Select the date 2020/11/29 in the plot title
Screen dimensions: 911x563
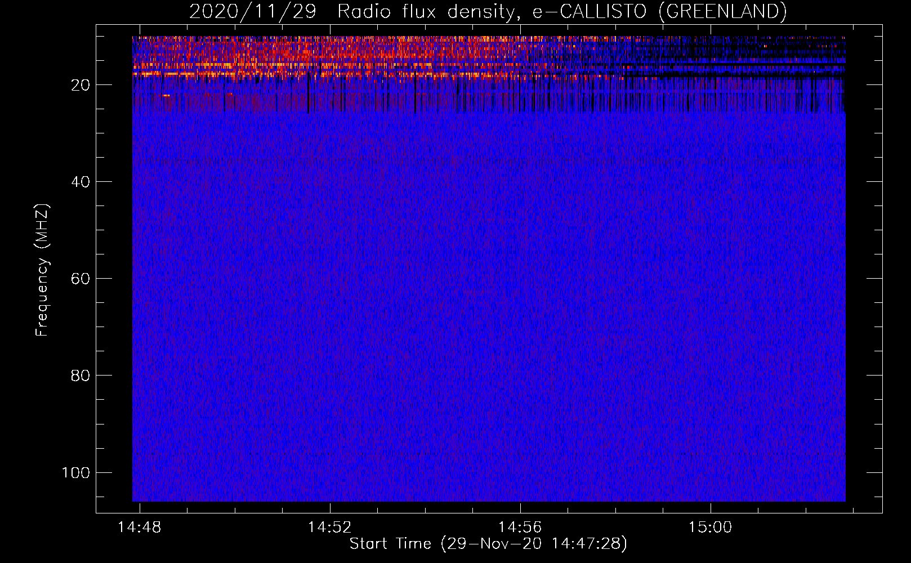(x=253, y=12)
